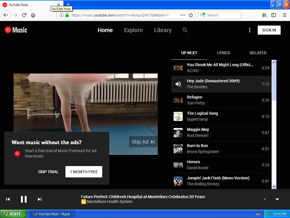Switch to the RELATED tab

tap(258, 53)
